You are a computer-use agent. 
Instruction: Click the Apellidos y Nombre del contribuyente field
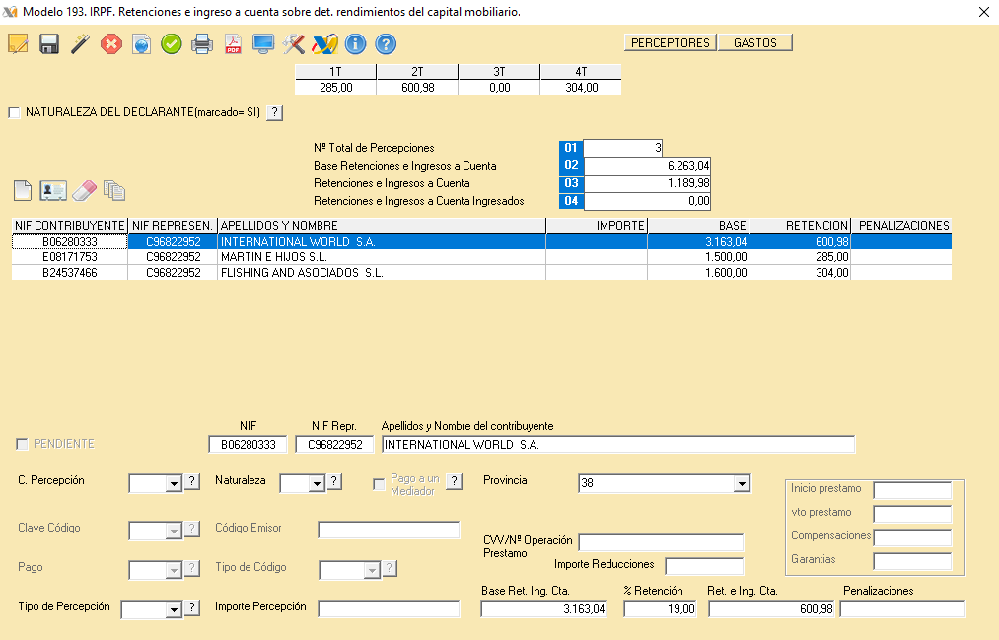pyautogui.click(x=618, y=445)
